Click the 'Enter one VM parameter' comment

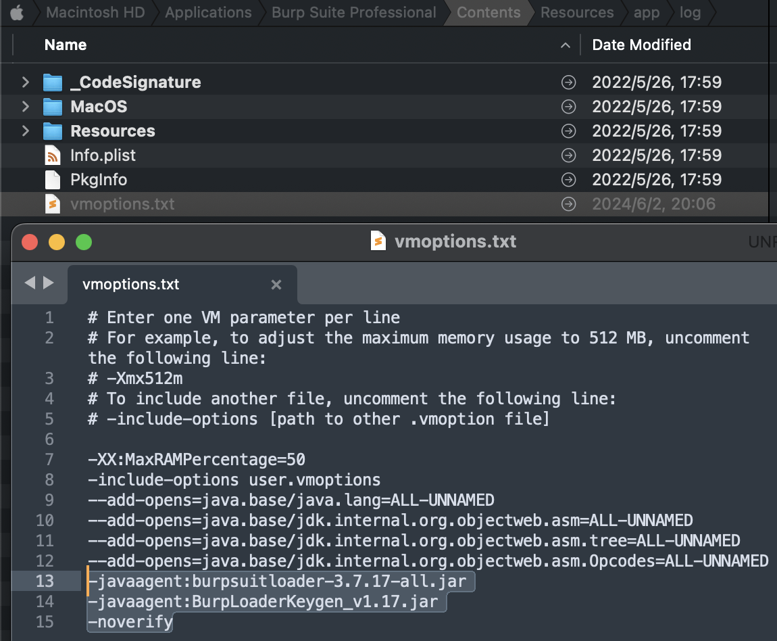[x=244, y=318]
